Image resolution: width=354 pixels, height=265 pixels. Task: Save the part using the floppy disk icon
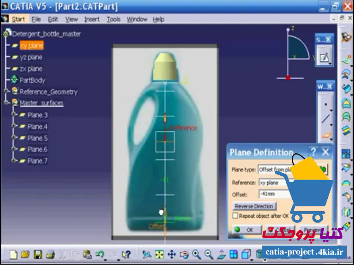point(38,254)
